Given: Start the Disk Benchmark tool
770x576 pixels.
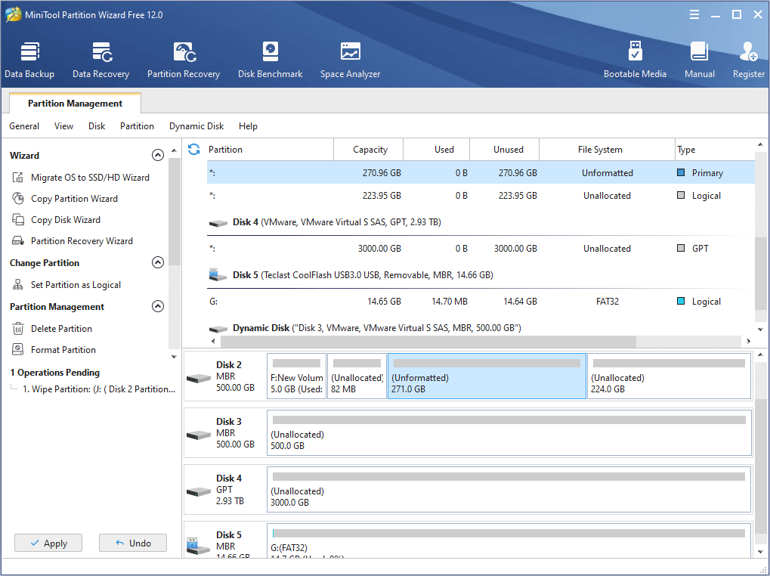Looking at the screenshot, I should 270,60.
